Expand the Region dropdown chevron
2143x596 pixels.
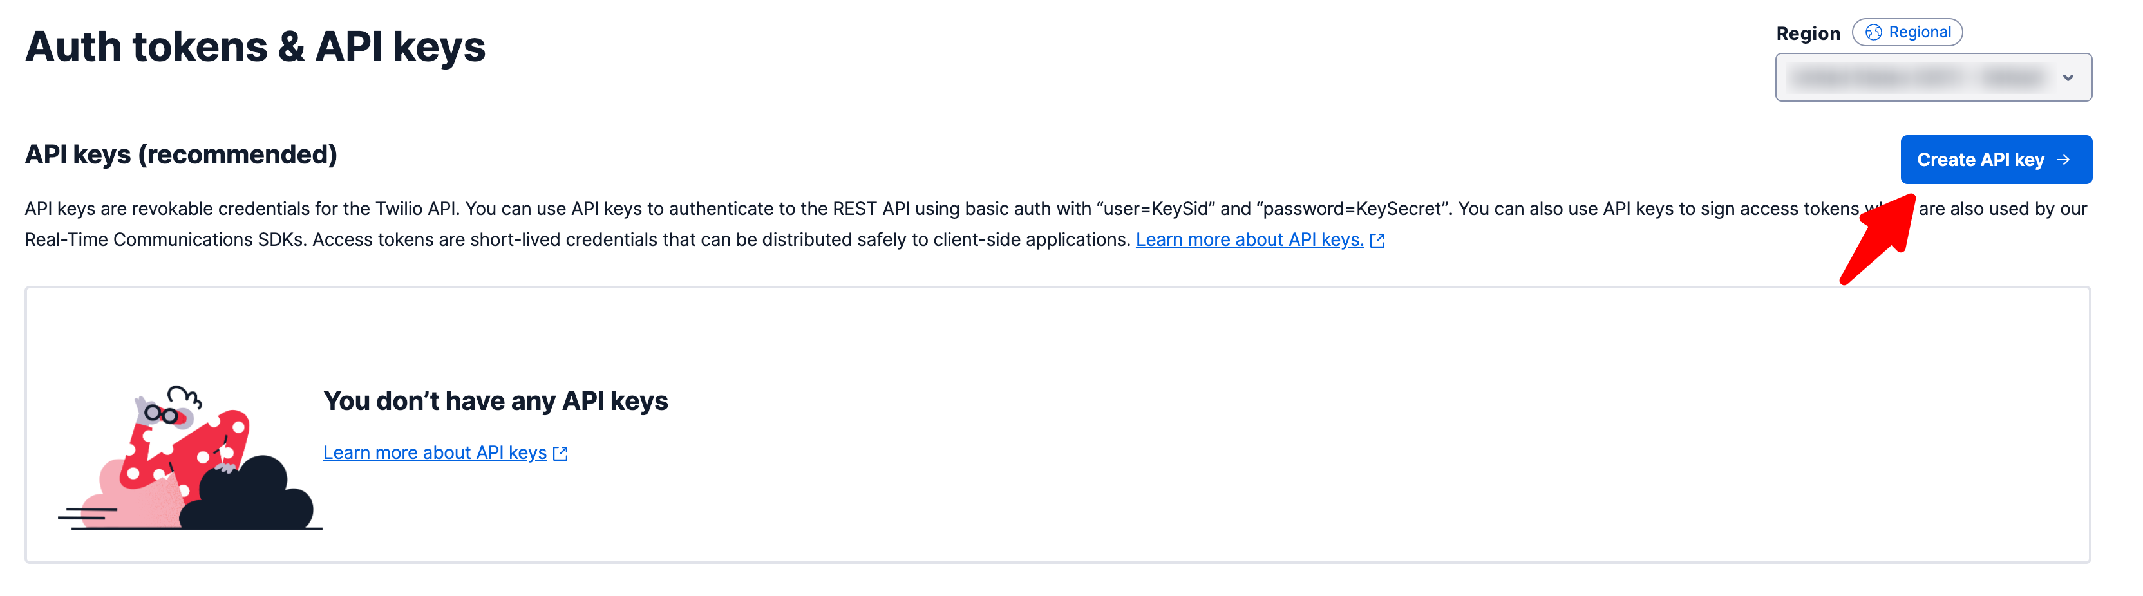[x=2067, y=78]
